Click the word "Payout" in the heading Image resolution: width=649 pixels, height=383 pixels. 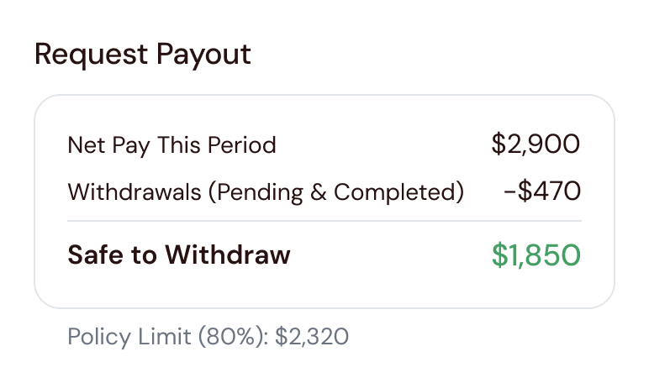(x=204, y=55)
